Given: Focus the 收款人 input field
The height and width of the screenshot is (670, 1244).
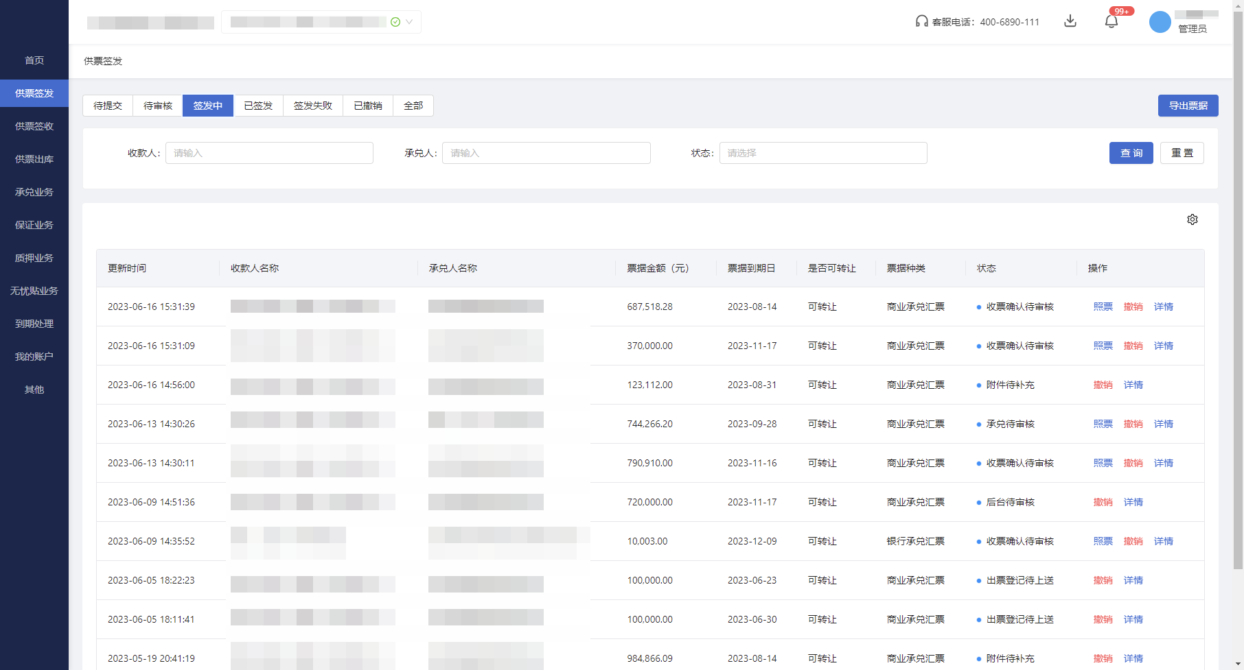Looking at the screenshot, I should pyautogui.click(x=269, y=153).
